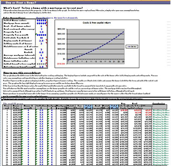The height and width of the screenshot is (166, 171).
Task: Select the Fed & state Tax Rate cell
Action: [41, 38]
